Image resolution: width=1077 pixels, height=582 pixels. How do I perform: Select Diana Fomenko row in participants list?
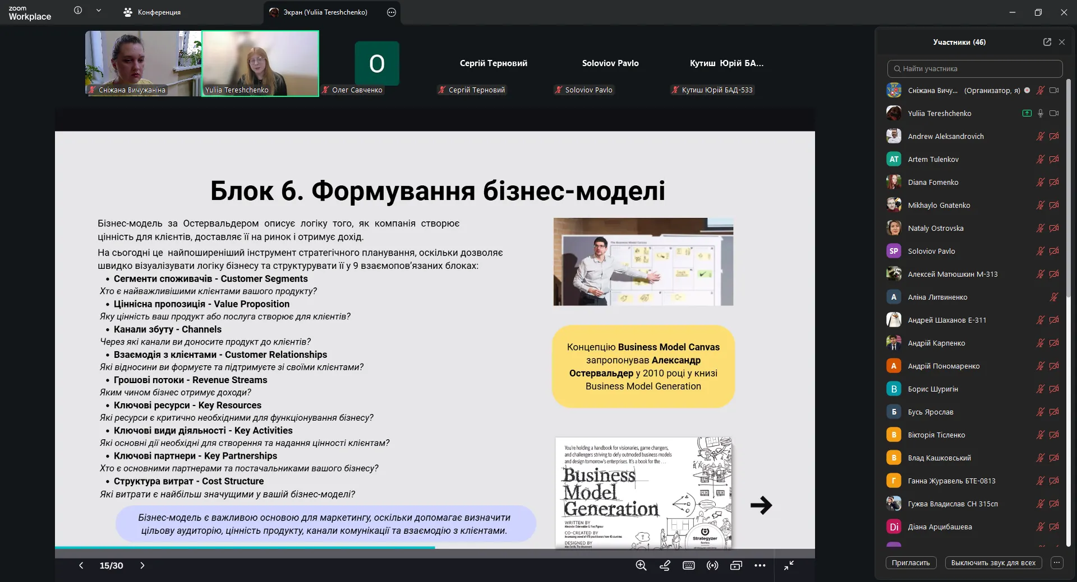tap(973, 182)
